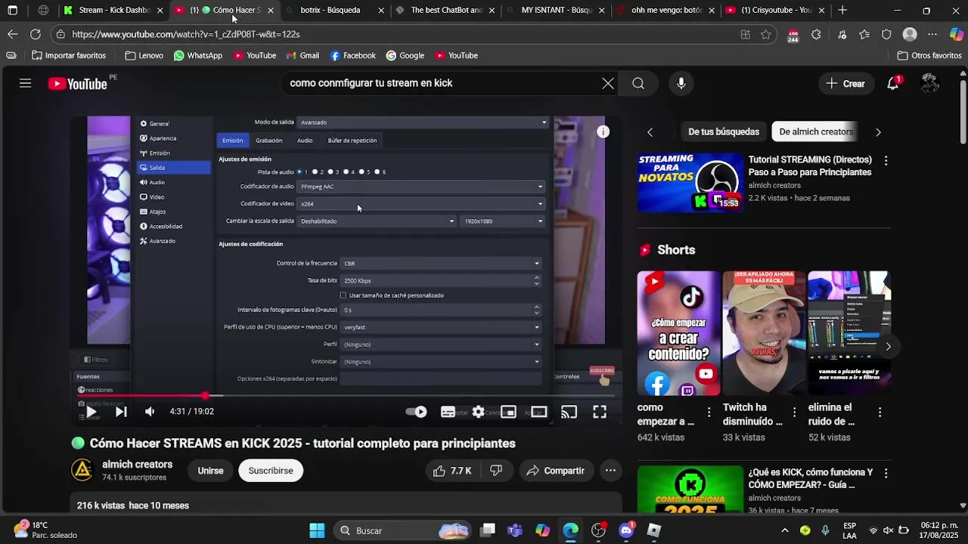Open the Twitch ha disminuído short
The width and height of the screenshot is (968, 544).
pos(764,333)
